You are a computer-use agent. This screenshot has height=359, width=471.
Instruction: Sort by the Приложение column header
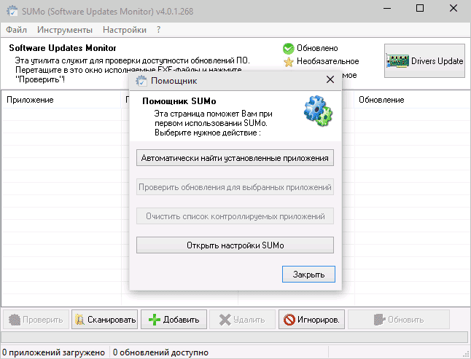(x=61, y=100)
